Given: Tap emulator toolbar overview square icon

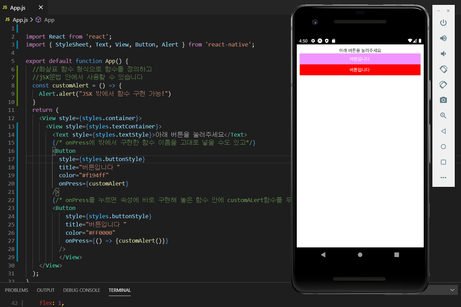Looking at the screenshot, I should click(x=443, y=162).
